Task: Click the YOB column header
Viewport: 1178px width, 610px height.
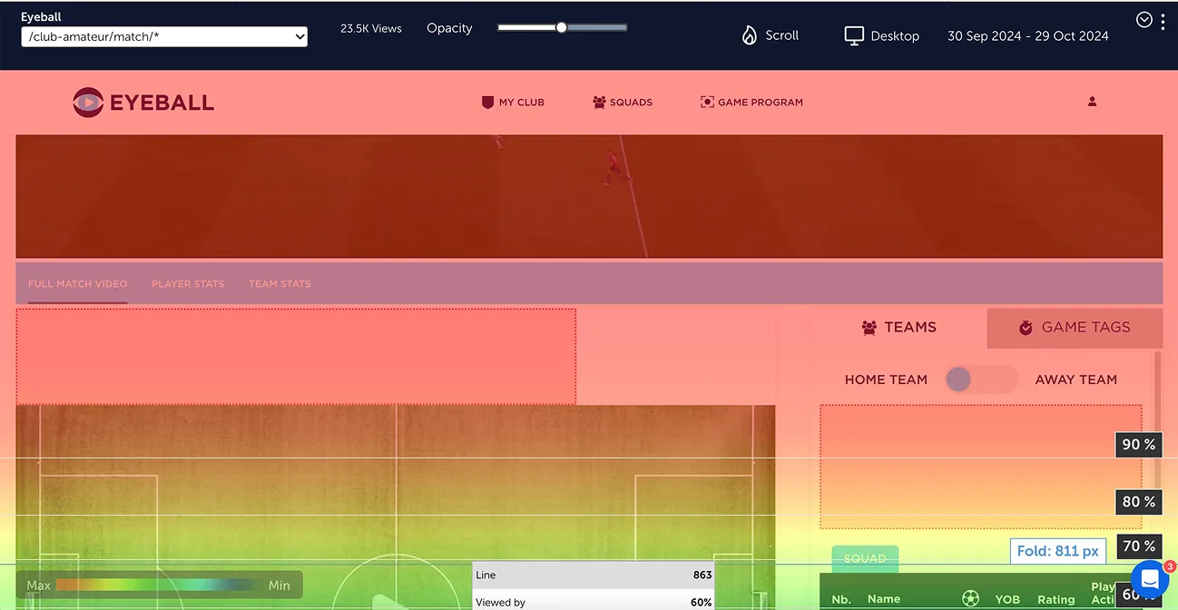Action: click(x=1007, y=599)
